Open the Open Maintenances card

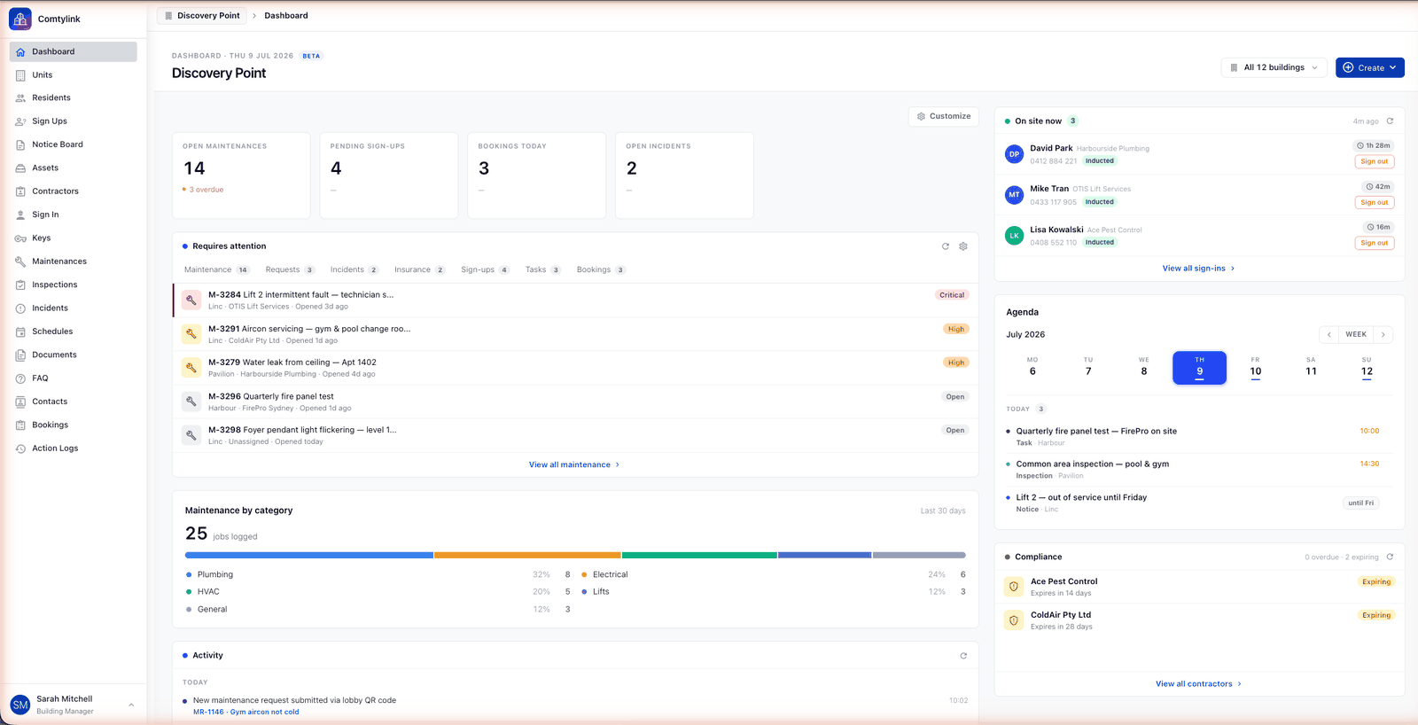click(x=241, y=175)
